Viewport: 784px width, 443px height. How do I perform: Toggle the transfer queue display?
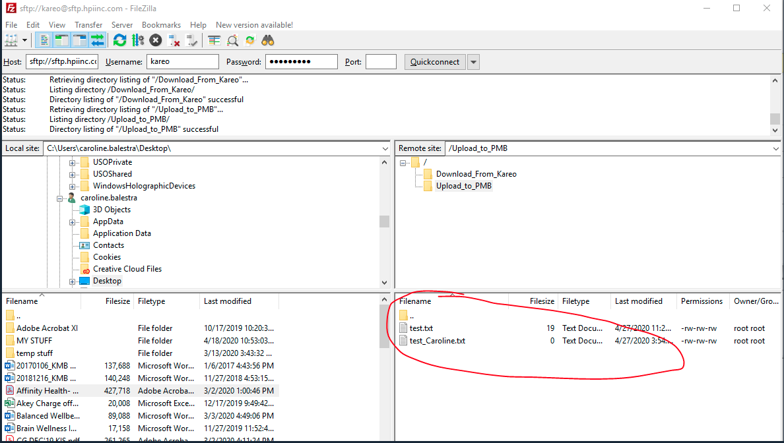tap(98, 40)
